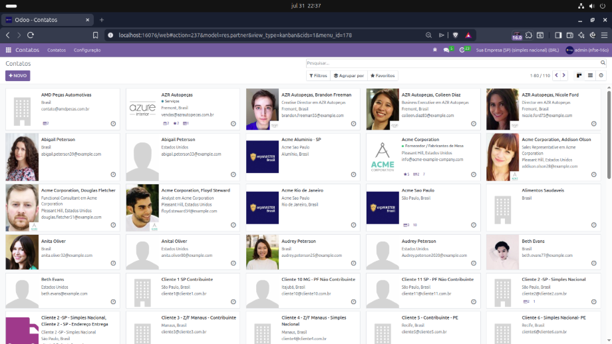
Task: Switch to activity view
Action: (601, 75)
